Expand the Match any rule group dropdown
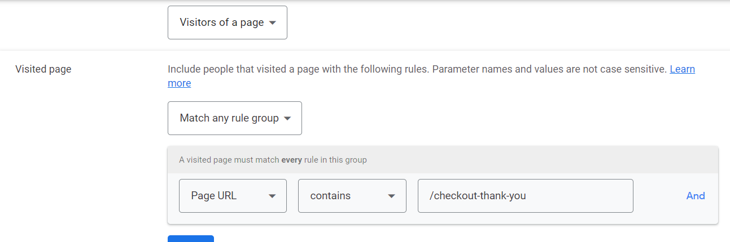The height and width of the screenshot is (242, 730). point(234,118)
